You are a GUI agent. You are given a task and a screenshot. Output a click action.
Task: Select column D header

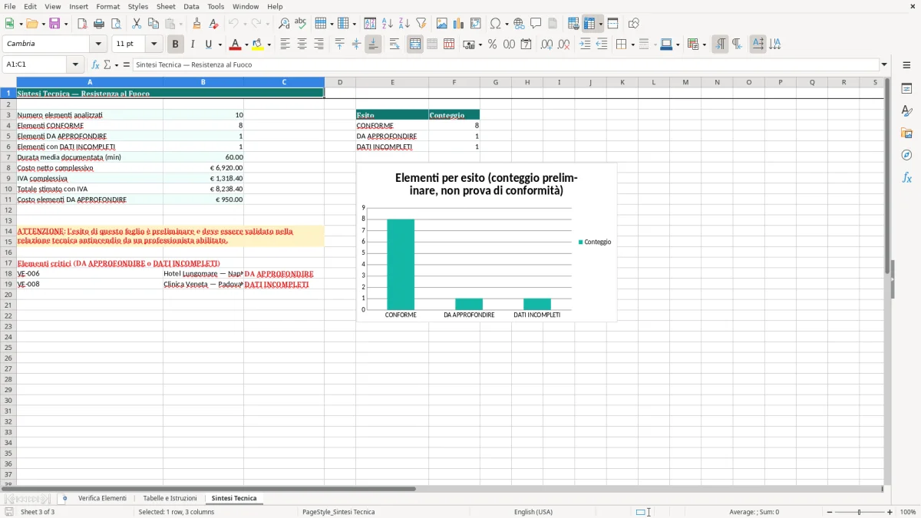click(x=340, y=82)
